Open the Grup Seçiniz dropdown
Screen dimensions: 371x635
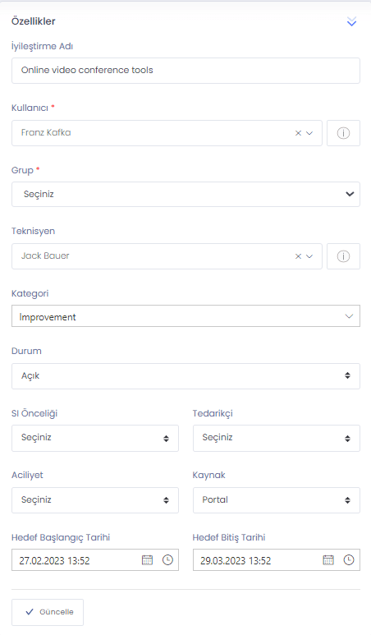(x=185, y=195)
